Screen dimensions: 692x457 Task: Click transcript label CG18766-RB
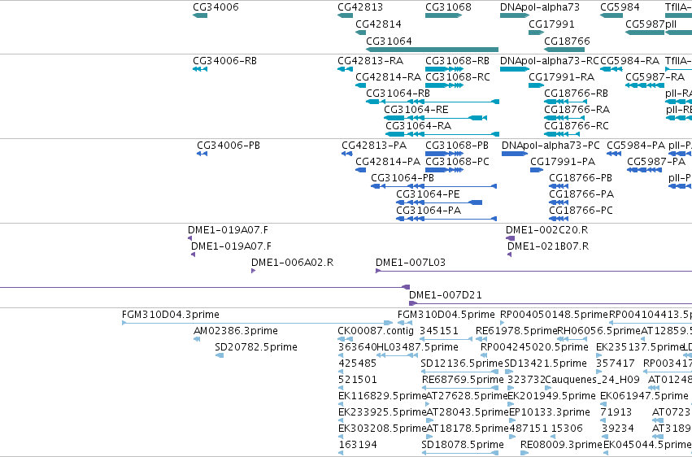pos(576,94)
